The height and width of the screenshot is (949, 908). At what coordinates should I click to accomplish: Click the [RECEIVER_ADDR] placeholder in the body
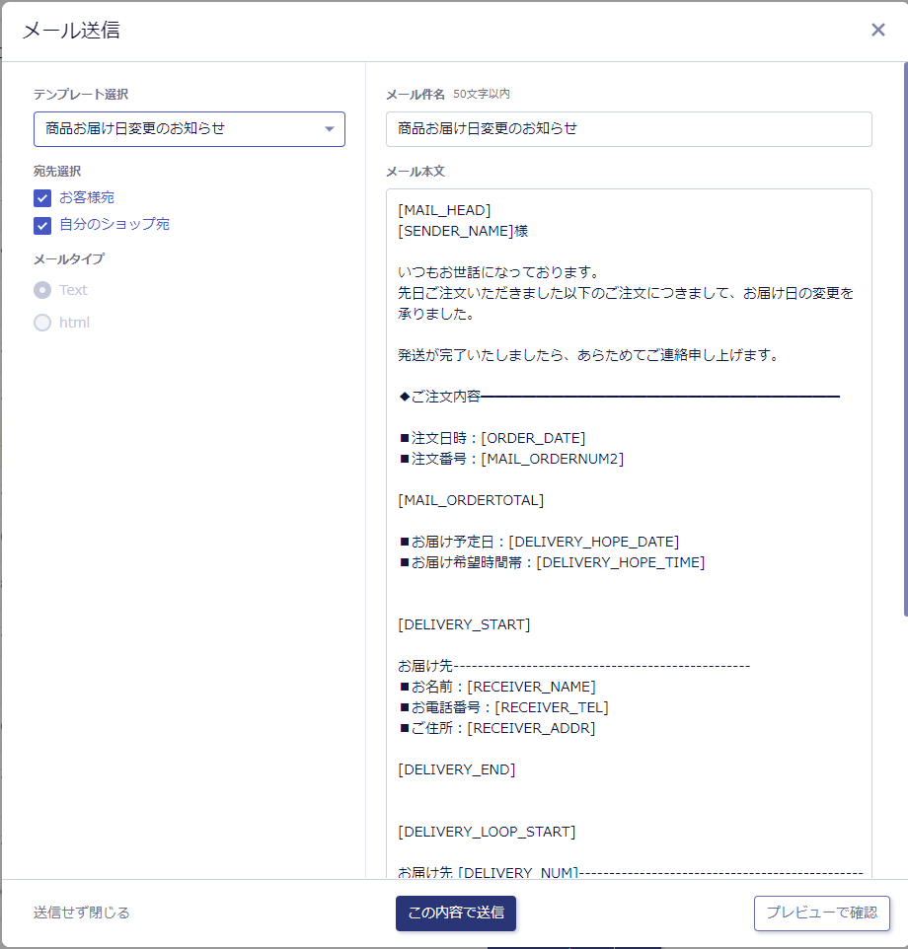coord(531,728)
